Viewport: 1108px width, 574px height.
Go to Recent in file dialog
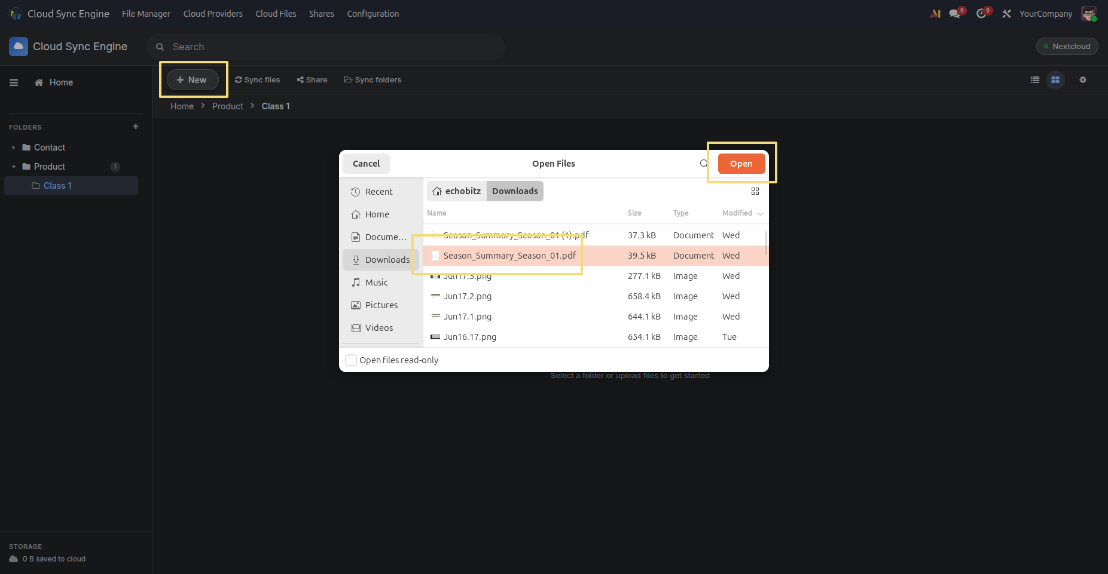pos(380,192)
